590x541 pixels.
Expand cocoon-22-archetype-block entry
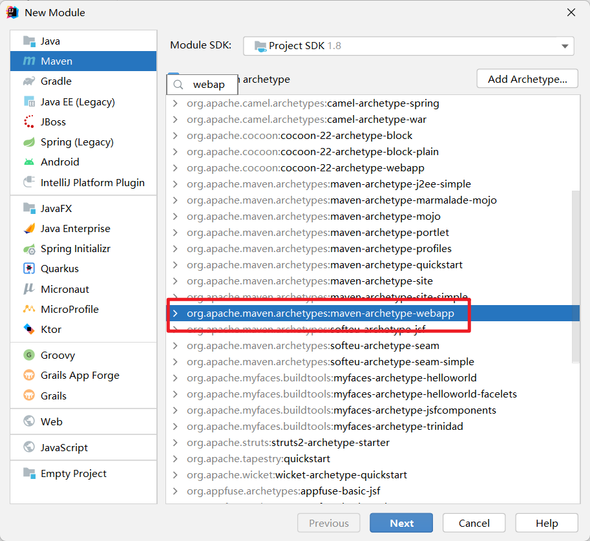coord(175,136)
